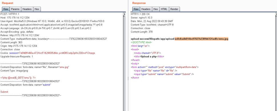
Task: Click the '<!DOCTYPE html>' line
Action: tap(141, 42)
